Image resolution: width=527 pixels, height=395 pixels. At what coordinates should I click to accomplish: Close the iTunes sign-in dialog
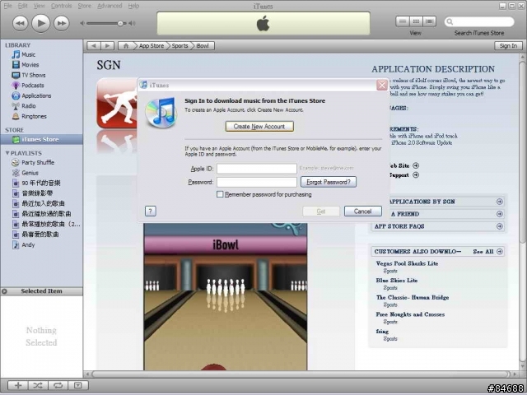click(382, 86)
